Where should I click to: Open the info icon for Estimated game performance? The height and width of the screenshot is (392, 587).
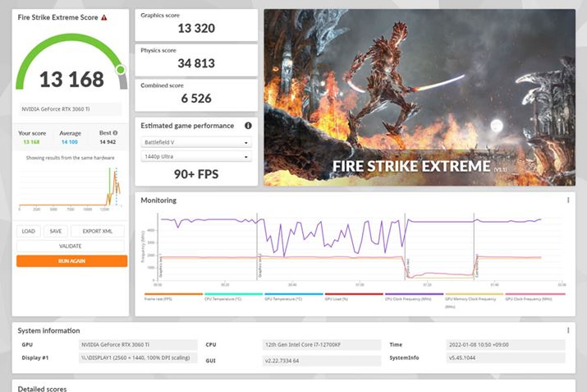[x=248, y=126]
